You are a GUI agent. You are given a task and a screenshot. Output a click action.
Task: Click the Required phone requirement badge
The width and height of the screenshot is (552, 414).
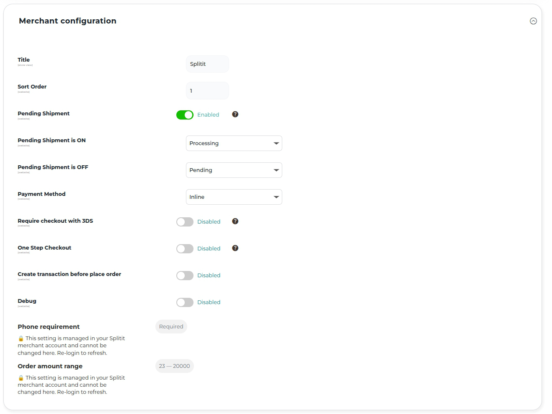point(171,327)
